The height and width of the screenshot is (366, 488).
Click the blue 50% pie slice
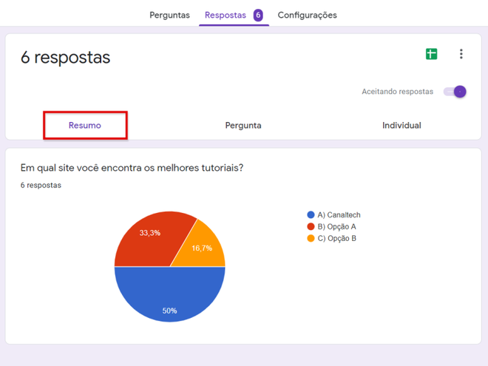click(170, 293)
